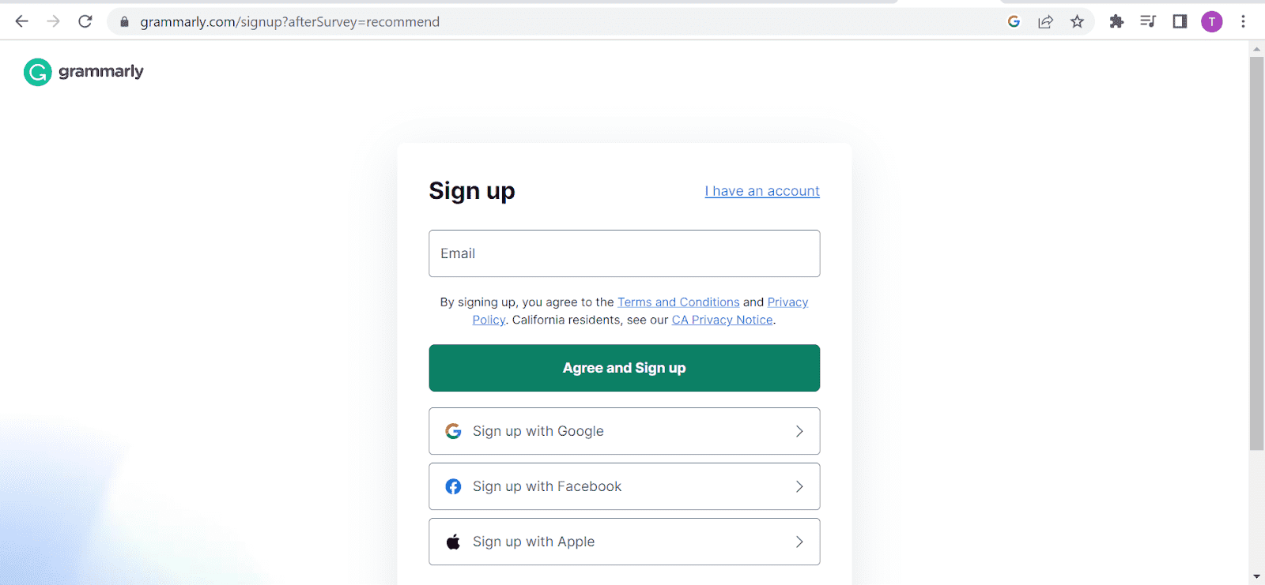Expand the chevron on Sign up with Apple

tap(799, 542)
